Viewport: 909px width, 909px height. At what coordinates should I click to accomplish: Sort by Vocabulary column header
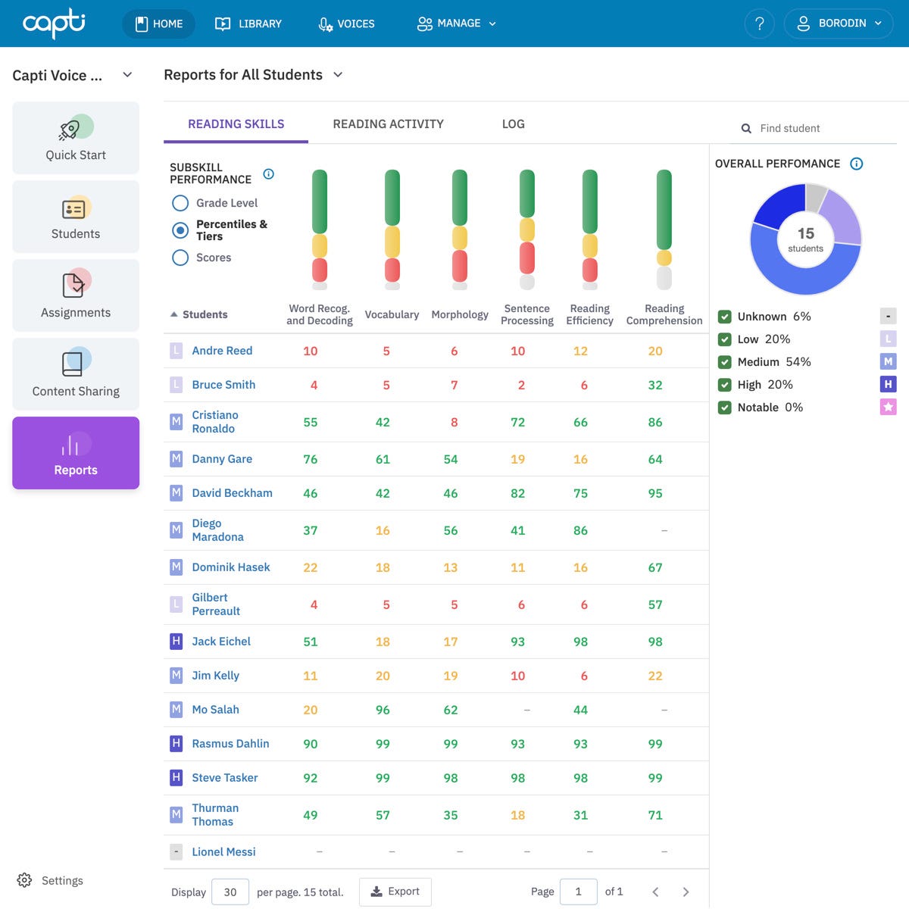click(392, 314)
